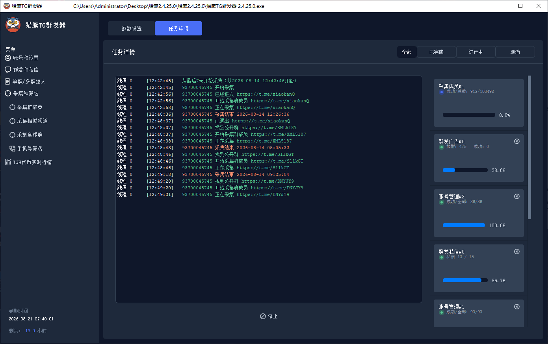Click the green status dot on 账号管理#2

click(x=442, y=202)
